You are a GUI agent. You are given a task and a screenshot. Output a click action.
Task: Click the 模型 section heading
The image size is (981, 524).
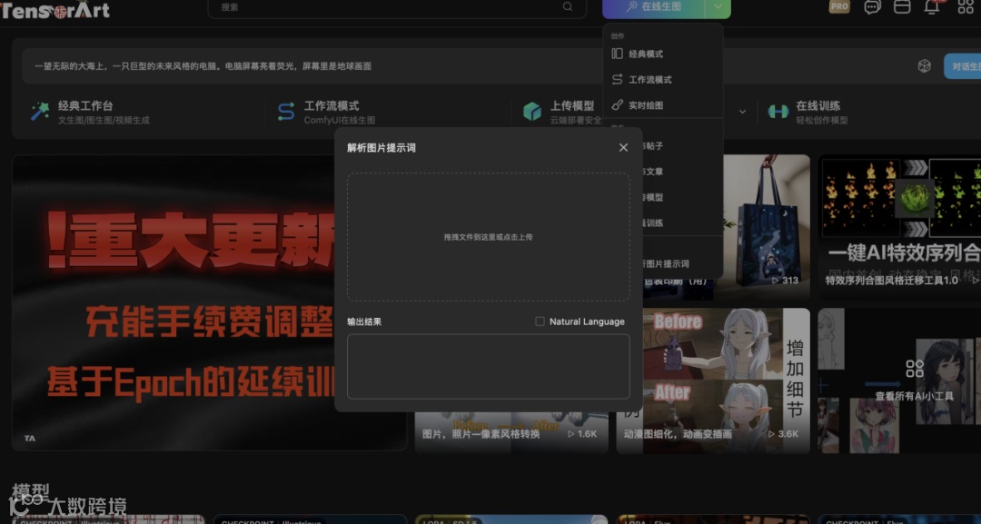[x=31, y=491]
